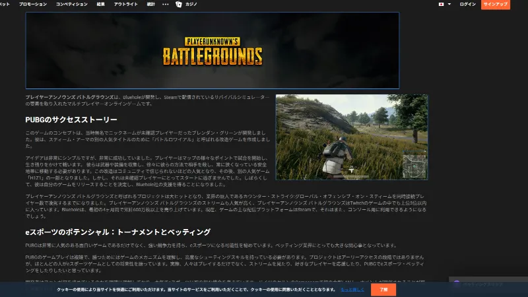Click the eスポーツのポテンシャル heading
The image size is (528, 297).
click(118, 232)
